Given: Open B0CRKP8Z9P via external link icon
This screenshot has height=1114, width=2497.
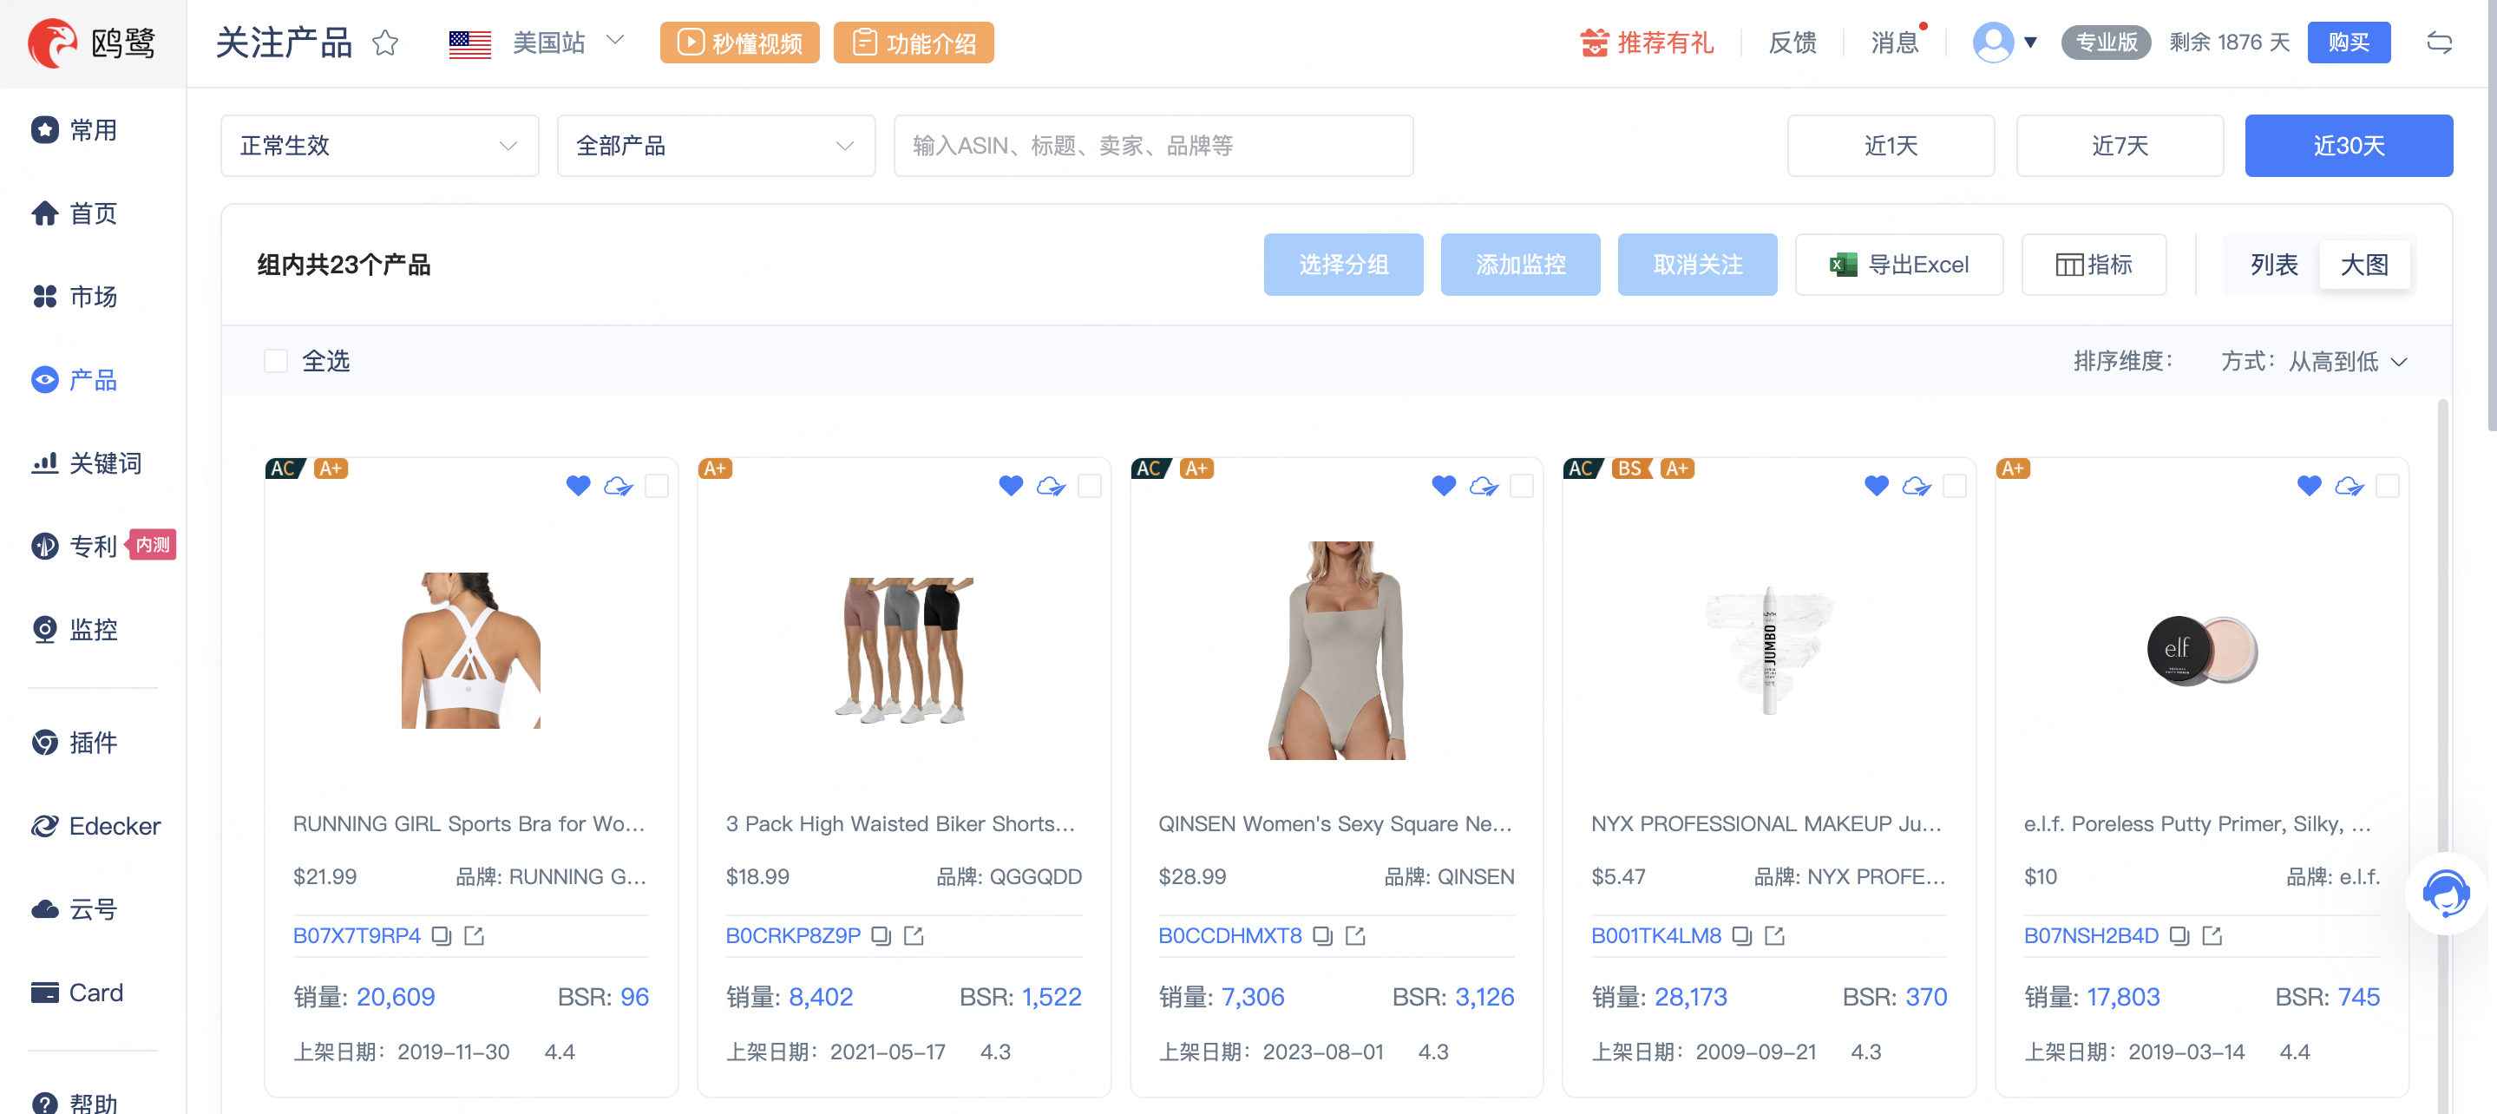Looking at the screenshot, I should coord(913,935).
